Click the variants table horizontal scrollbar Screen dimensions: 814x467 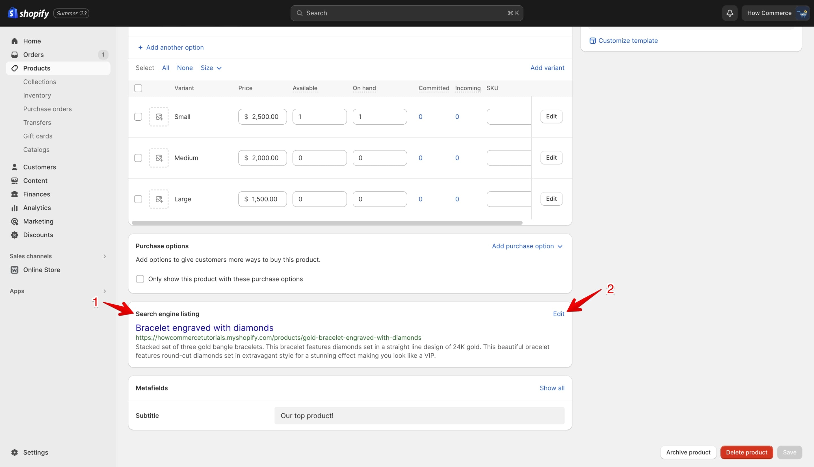327,223
